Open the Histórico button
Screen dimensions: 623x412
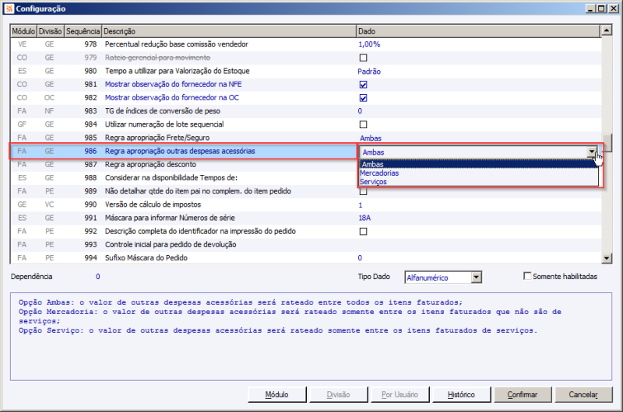click(x=461, y=395)
